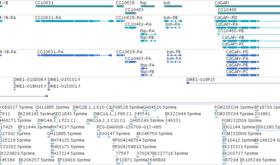Click the DME1-018F15 clone feature
The height and width of the screenshot is (165, 280).
233,83
